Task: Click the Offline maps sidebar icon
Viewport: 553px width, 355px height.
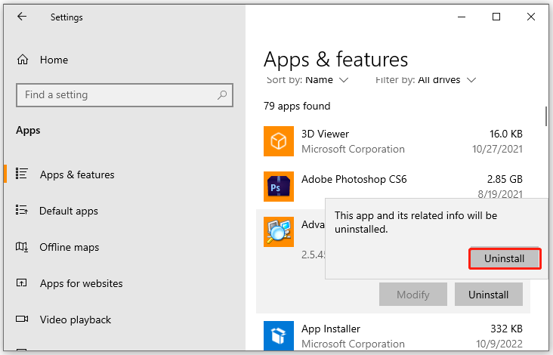Action: pyautogui.click(x=21, y=246)
